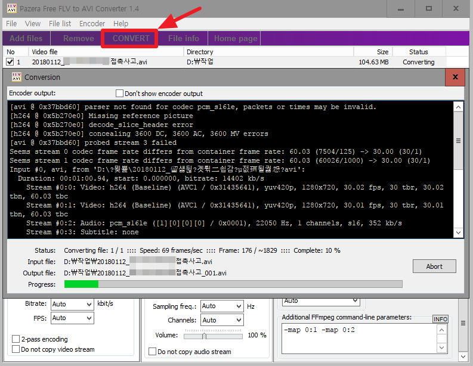Image resolution: width=473 pixels, height=366 pixels.
Task: Enable 2-pass encoding checkbox
Action: [x=16, y=339]
